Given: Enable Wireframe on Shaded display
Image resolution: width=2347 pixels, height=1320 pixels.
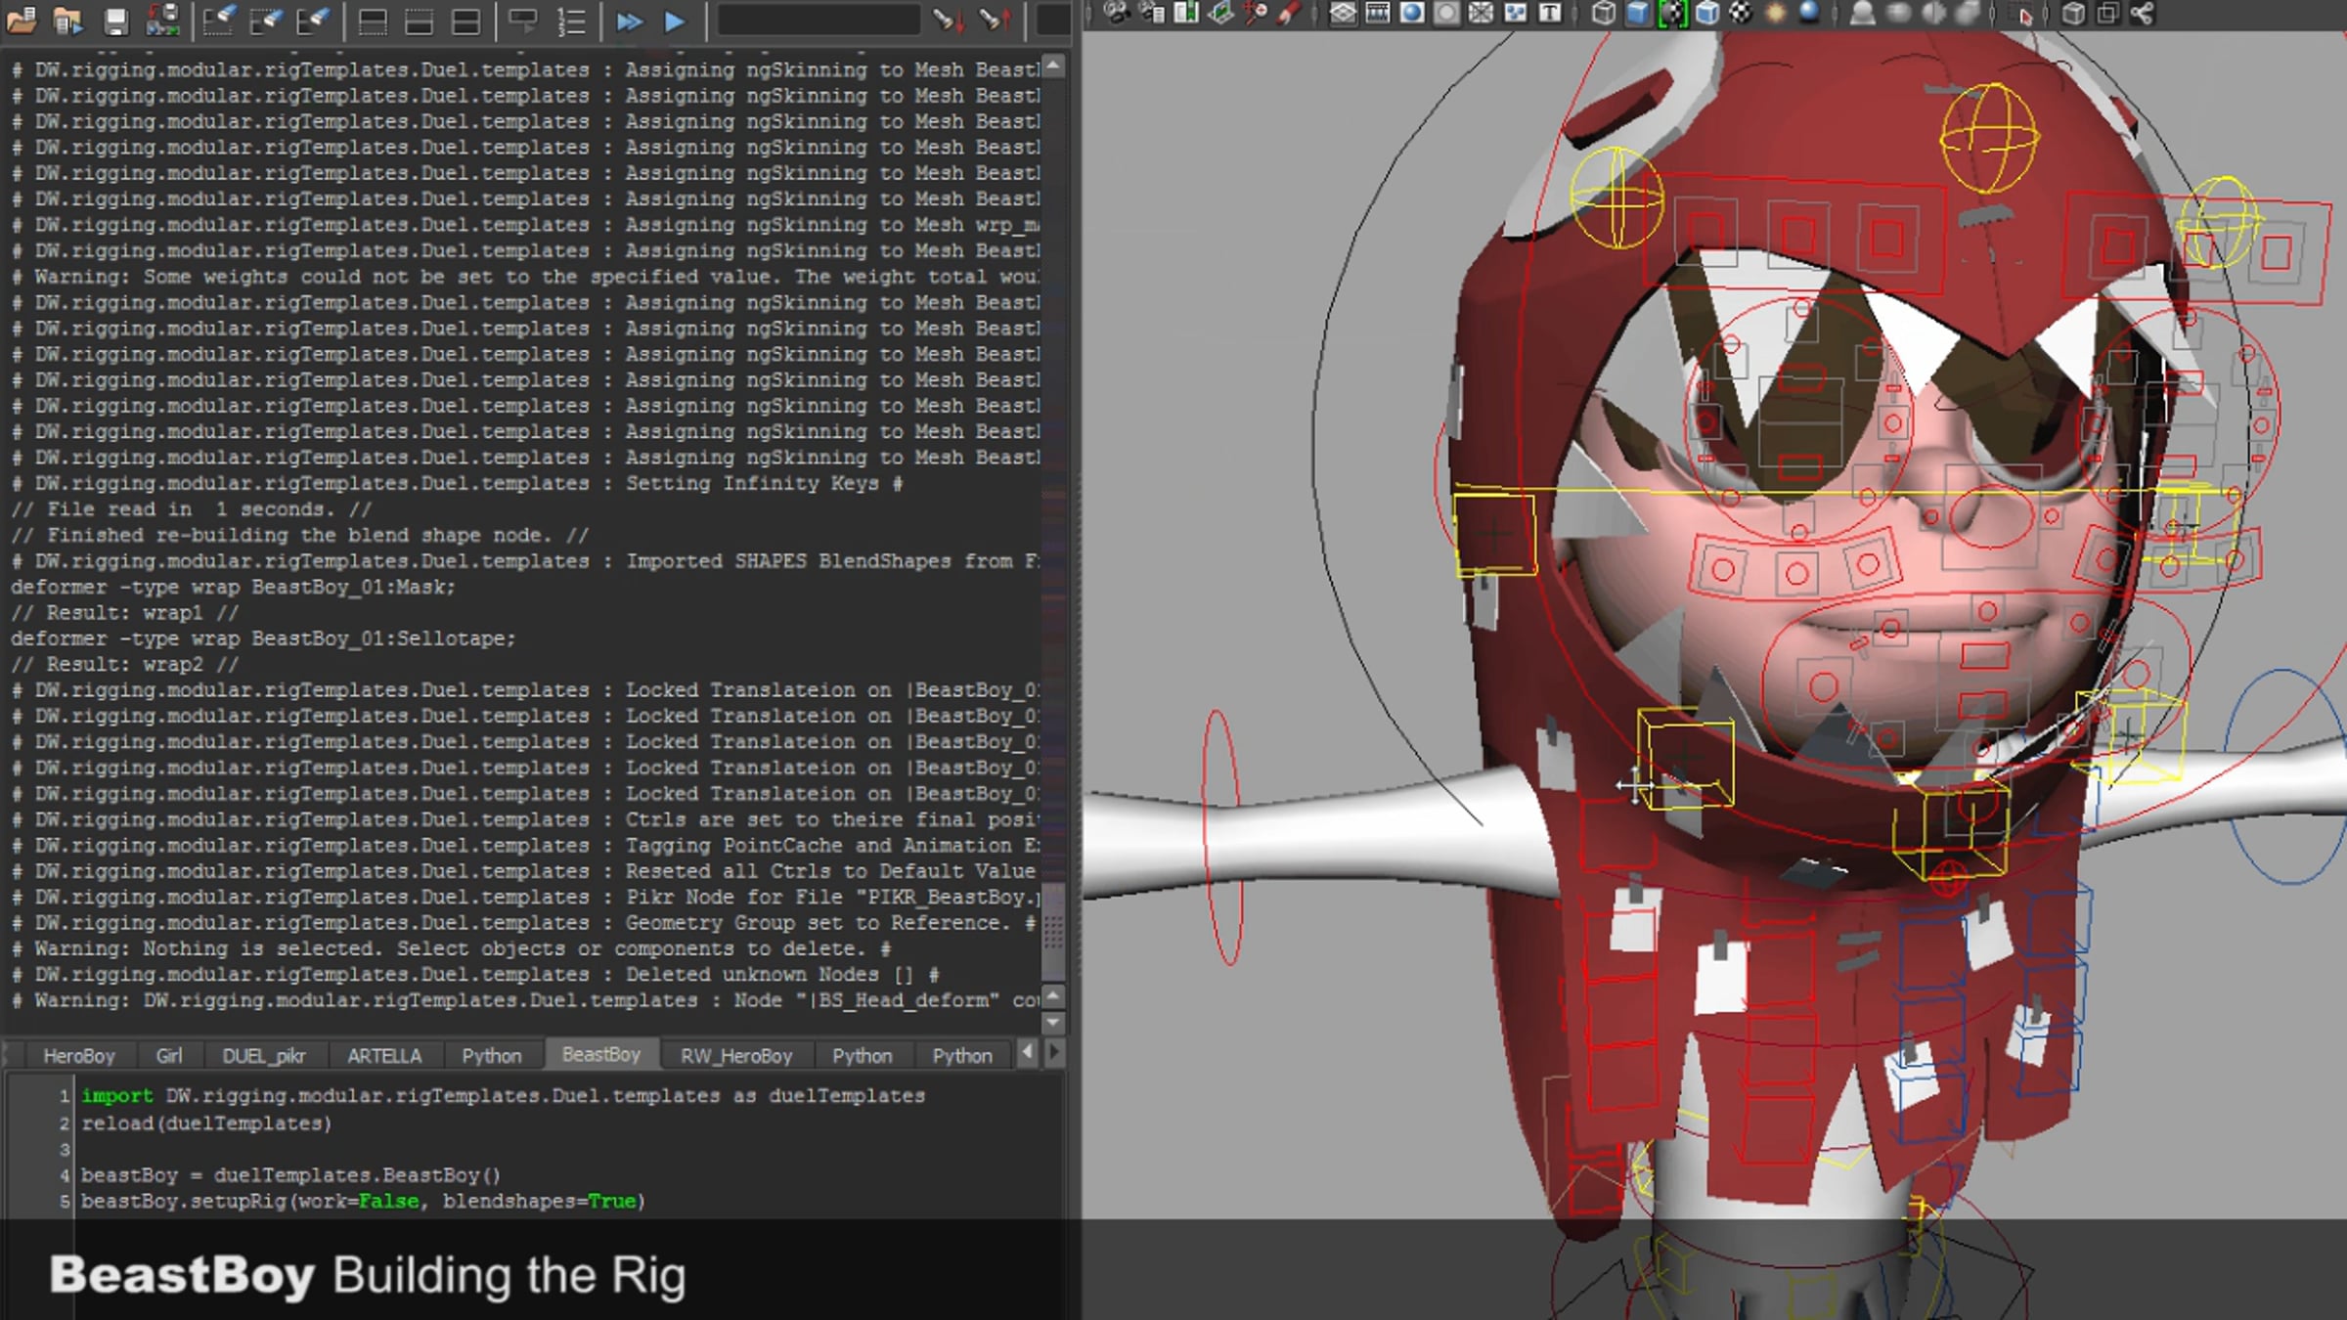Looking at the screenshot, I should pyautogui.click(x=1707, y=13).
